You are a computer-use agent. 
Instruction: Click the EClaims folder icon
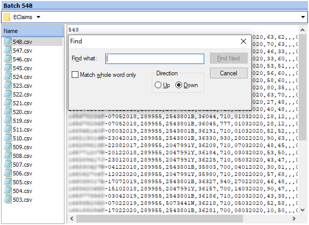coord(7,17)
